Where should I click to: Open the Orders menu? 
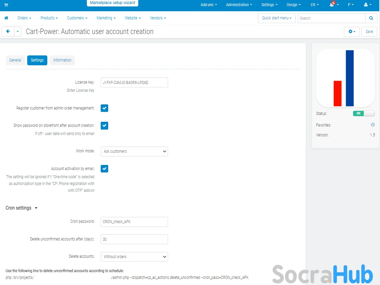(24, 18)
